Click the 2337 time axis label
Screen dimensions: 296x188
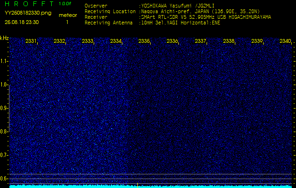tap(200, 41)
